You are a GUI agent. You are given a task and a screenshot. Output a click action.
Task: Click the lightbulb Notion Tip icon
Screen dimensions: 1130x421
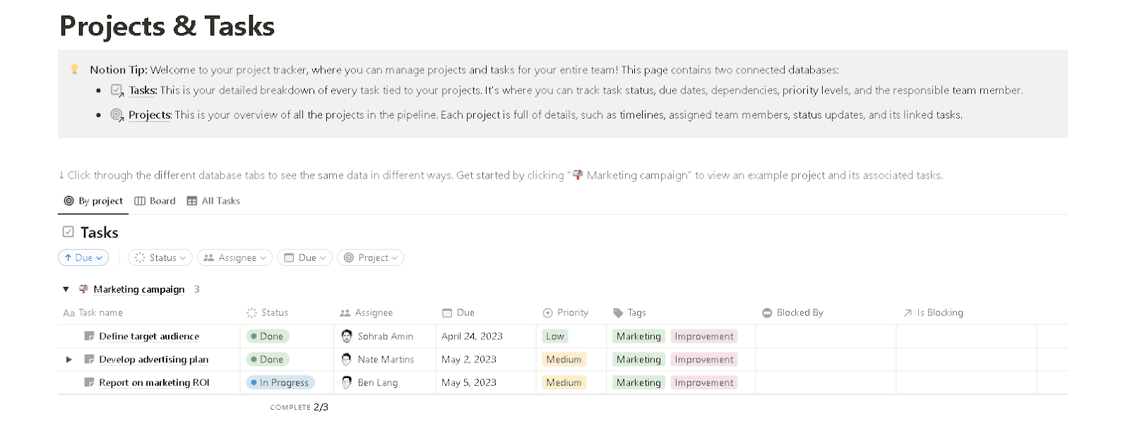point(74,69)
